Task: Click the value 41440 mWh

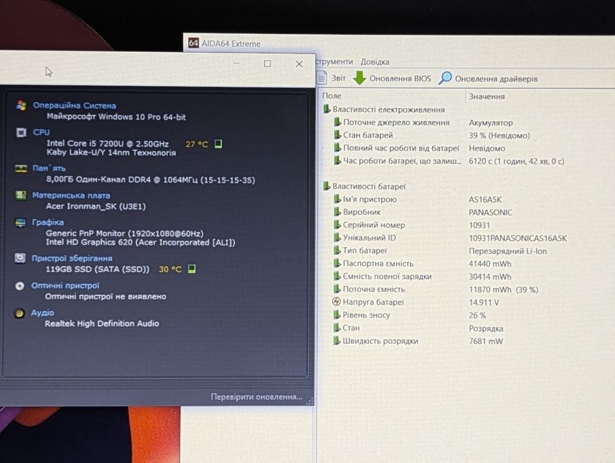Action: pos(490,264)
